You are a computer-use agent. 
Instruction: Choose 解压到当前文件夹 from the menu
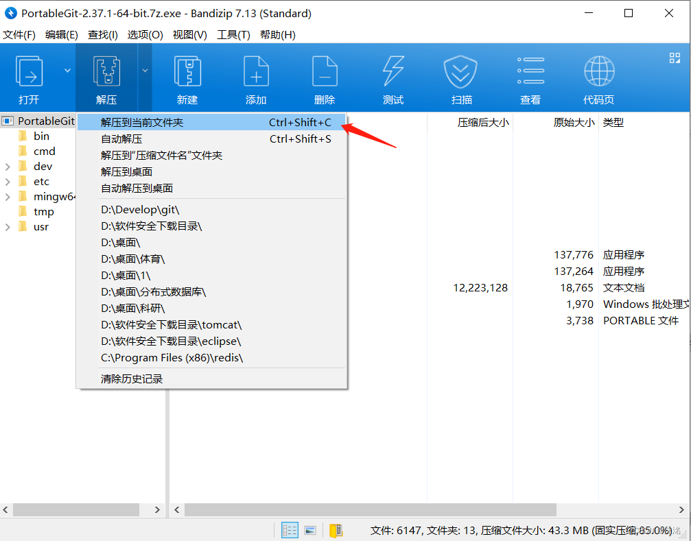point(211,122)
